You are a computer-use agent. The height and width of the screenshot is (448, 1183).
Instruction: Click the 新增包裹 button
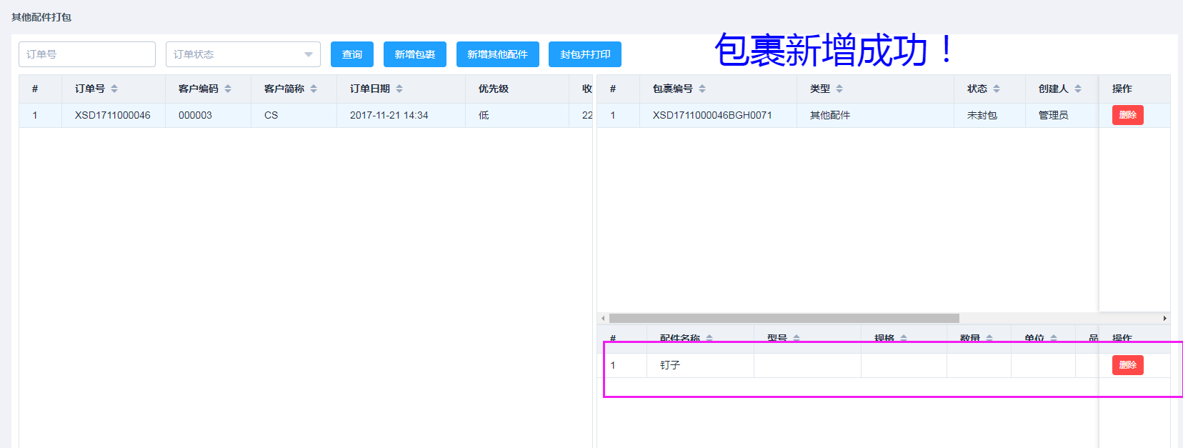[414, 54]
